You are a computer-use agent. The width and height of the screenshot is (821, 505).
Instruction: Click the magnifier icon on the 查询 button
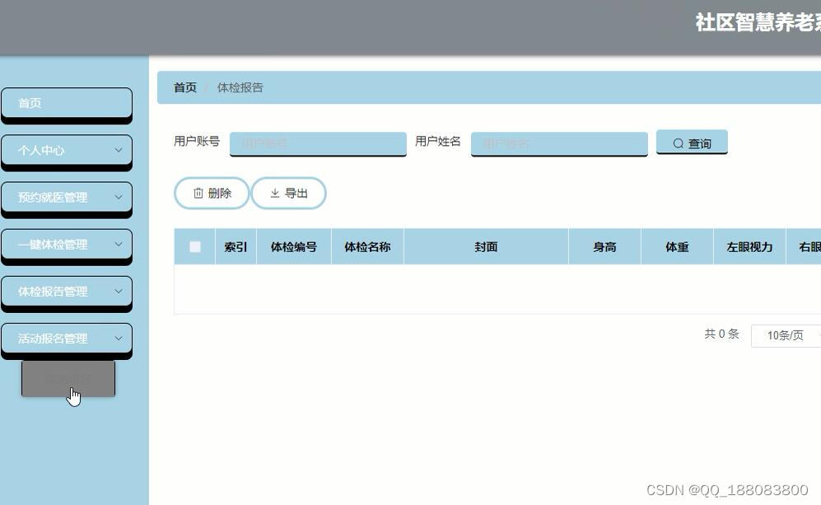point(678,143)
